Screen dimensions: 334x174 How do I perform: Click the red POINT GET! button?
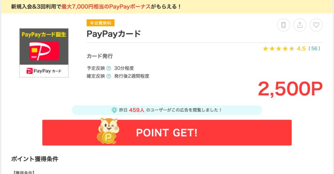(167, 133)
